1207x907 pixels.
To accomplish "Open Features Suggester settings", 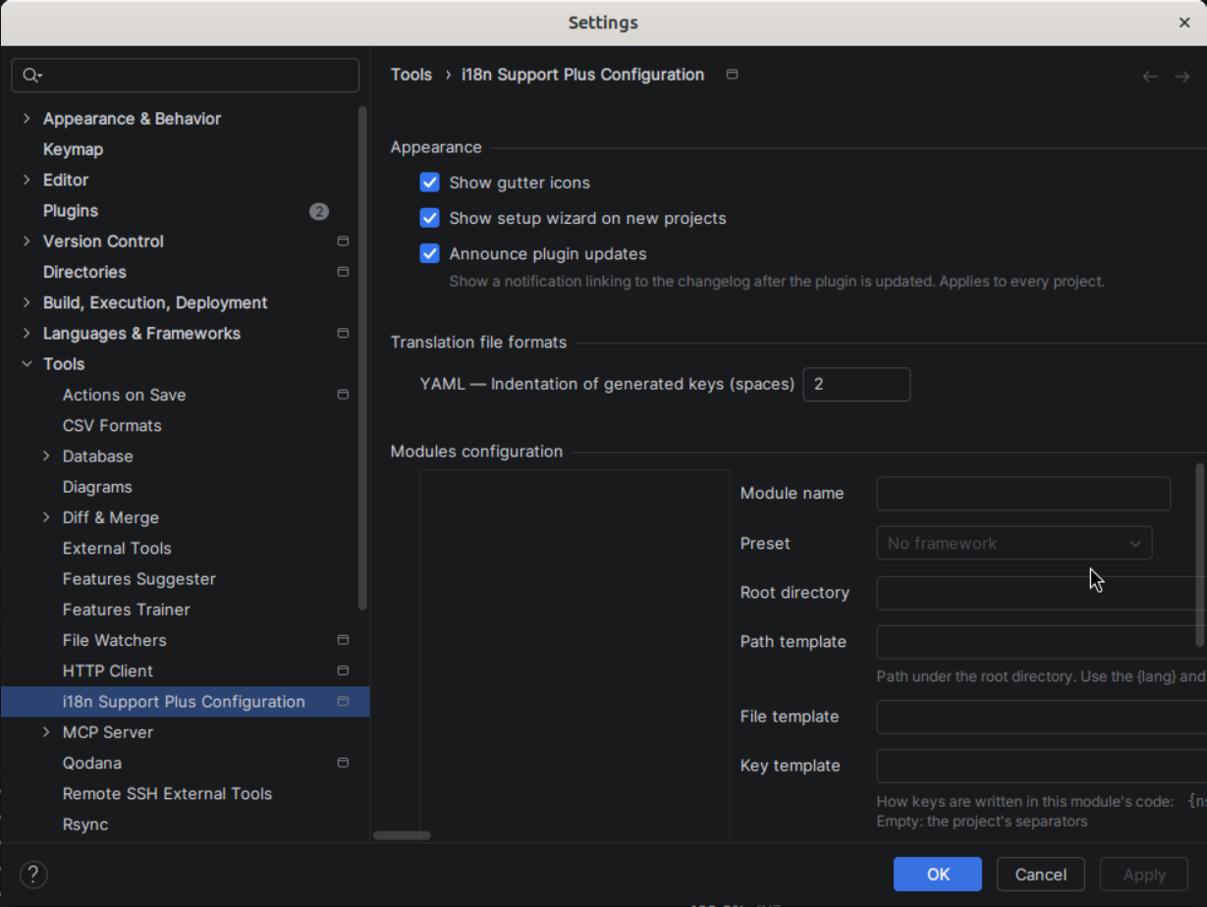I will [x=138, y=579].
